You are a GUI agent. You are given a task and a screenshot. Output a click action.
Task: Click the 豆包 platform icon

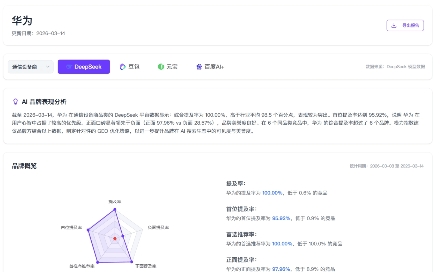click(123, 66)
